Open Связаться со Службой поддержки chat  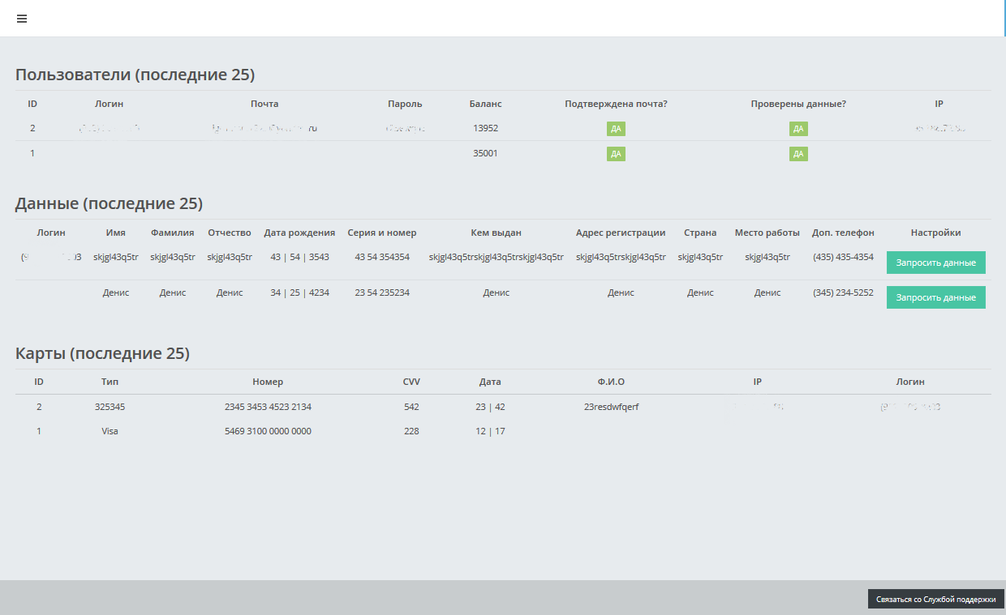(x=935, y=599)
